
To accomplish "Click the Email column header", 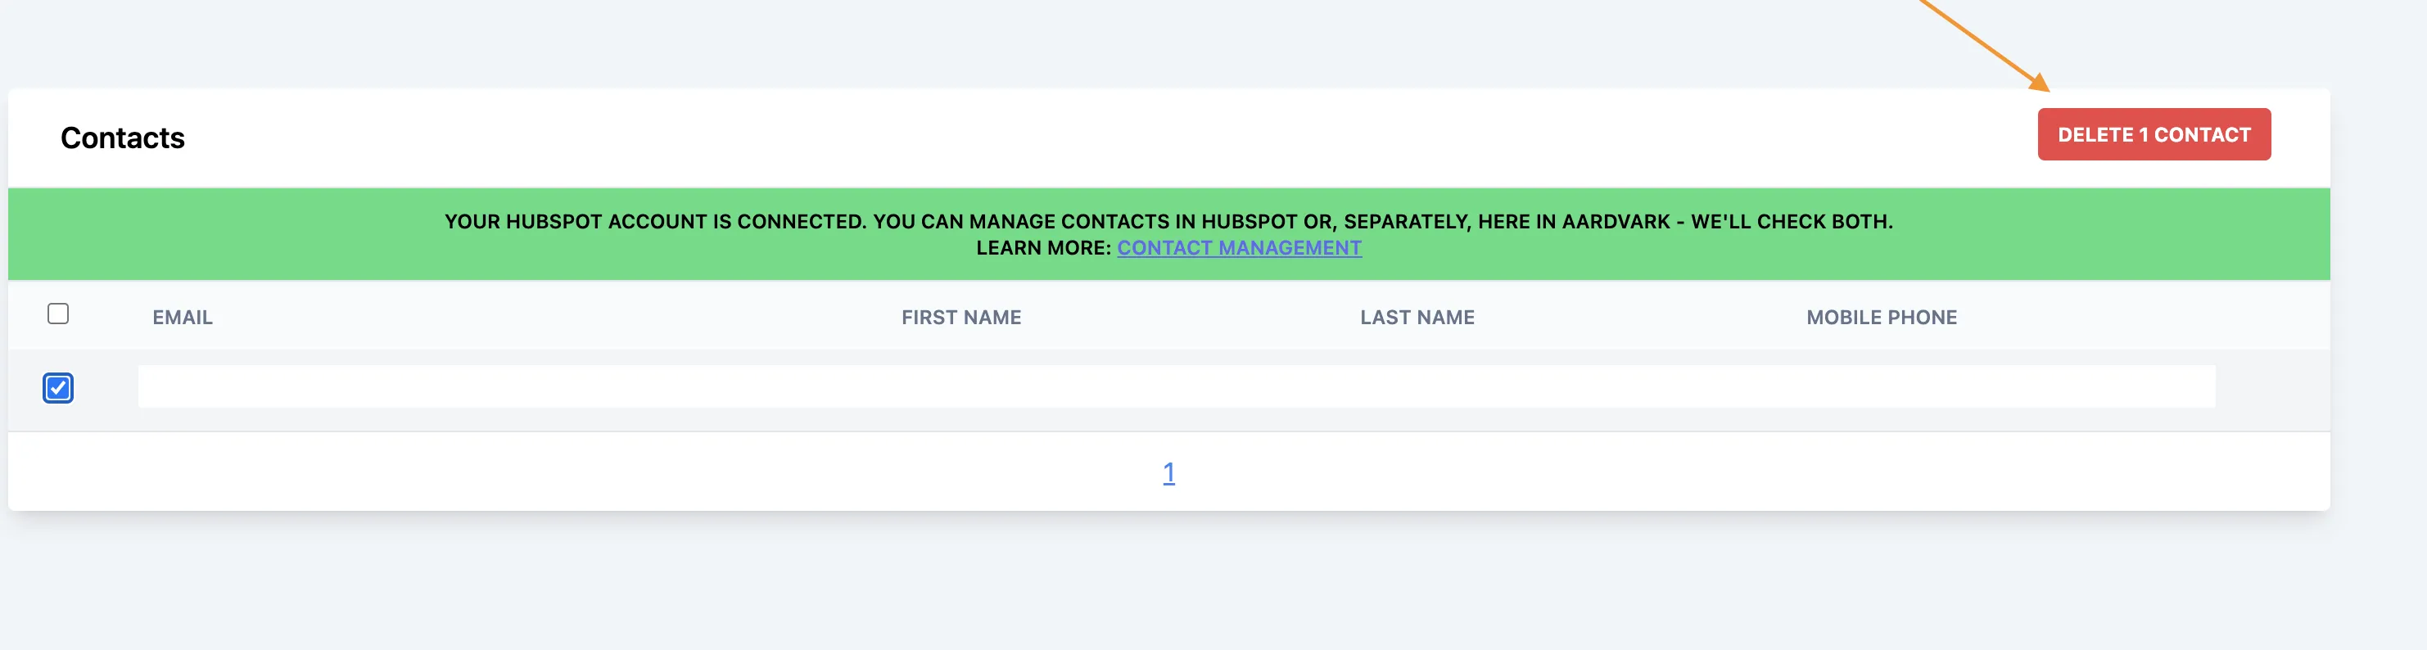I will pyautogui.click(x=183, y=318).
